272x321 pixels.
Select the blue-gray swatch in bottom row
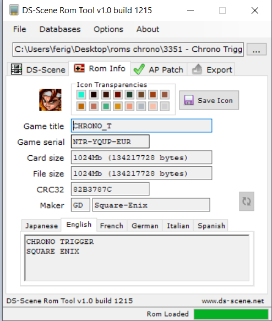point(141,106)
